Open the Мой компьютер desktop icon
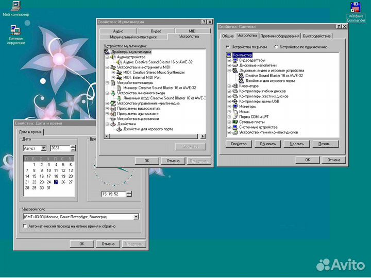The height and width of the screenshot is (278, 371). click(x=15, y=6)
